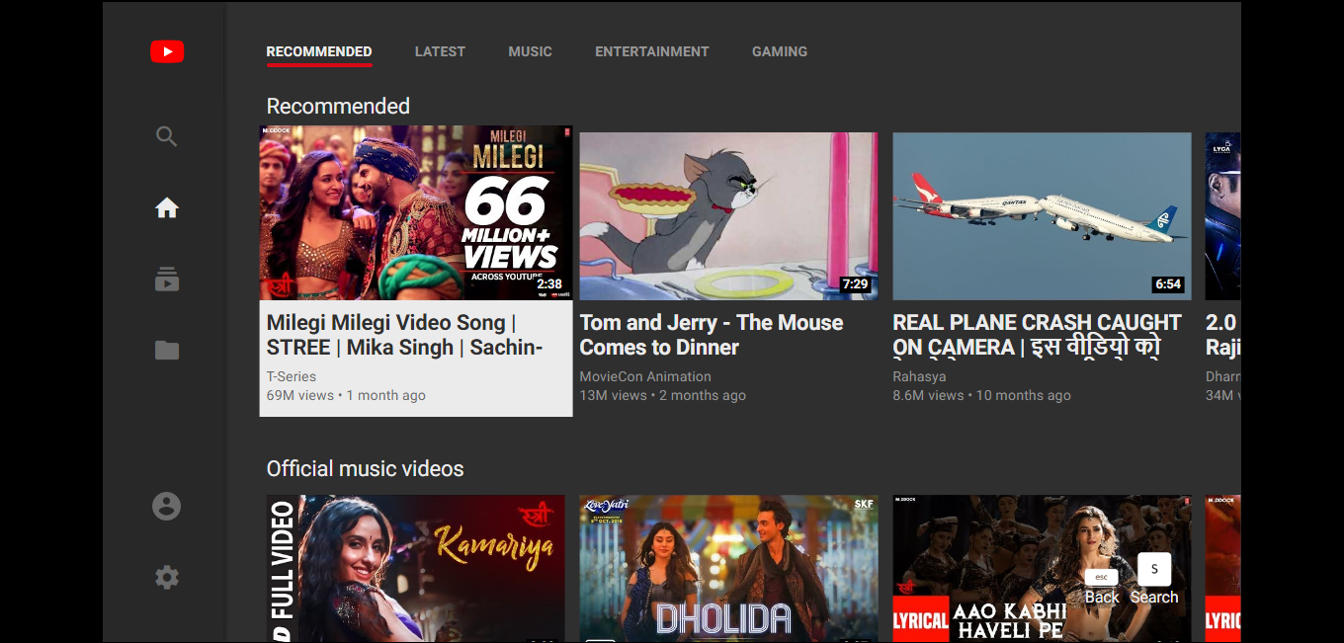Switch to the Gaming tab

coord(780,51)
